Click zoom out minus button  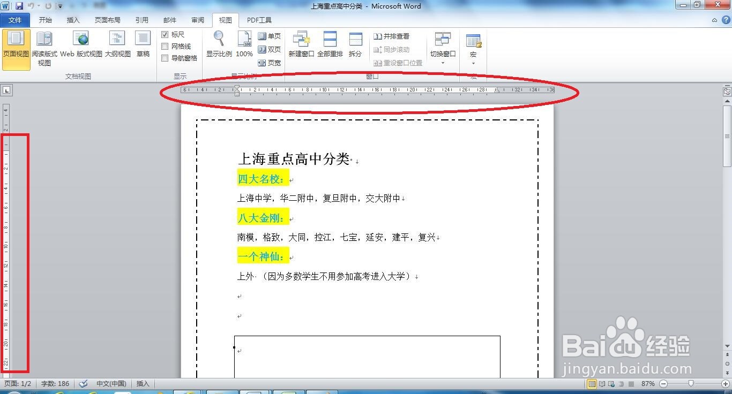(x=663, y=383)
